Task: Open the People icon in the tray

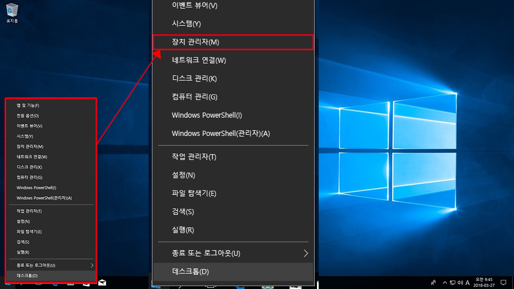Action: click(x=433, y=283)
